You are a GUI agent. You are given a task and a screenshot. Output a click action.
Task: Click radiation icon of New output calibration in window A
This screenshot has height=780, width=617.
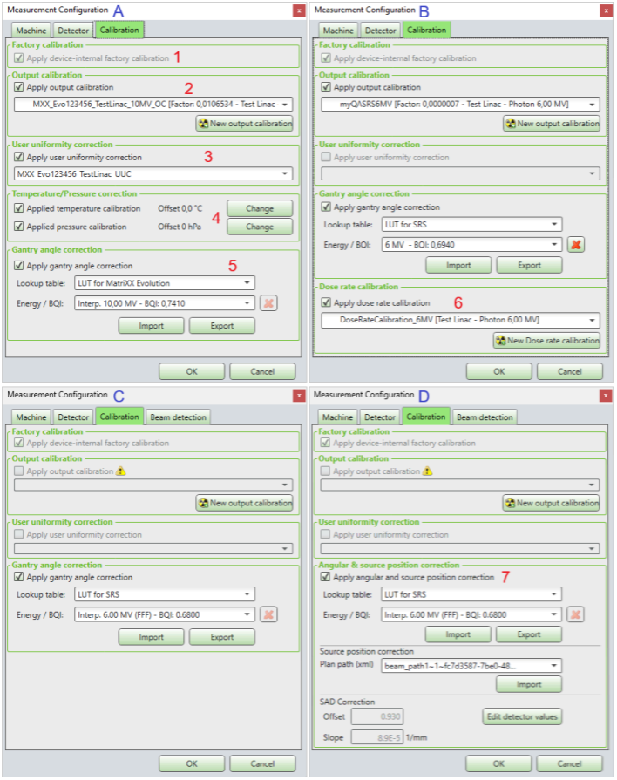coord(203,124)
